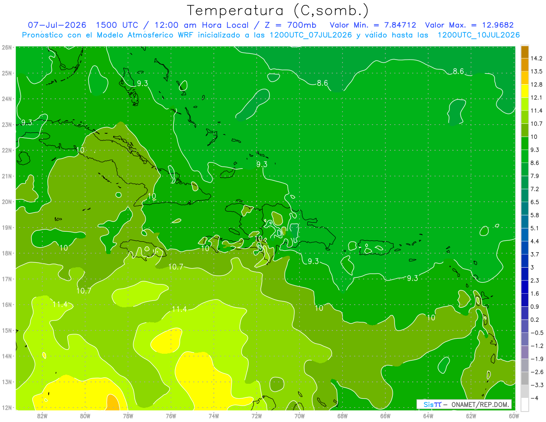Click "1200UTC_10JUL2026" valid-until timestamp

478,35
